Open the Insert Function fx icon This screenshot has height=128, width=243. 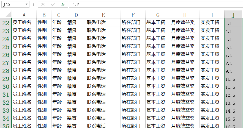(63, 4)
